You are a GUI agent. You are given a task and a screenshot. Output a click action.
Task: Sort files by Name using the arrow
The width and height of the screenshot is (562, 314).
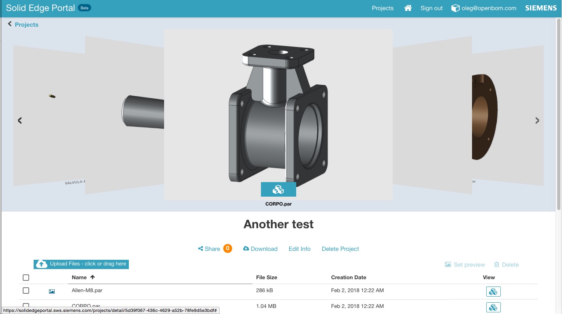tap(92, 277)
